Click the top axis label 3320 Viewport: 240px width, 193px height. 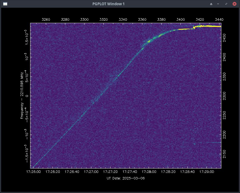(x=104, y=20)
